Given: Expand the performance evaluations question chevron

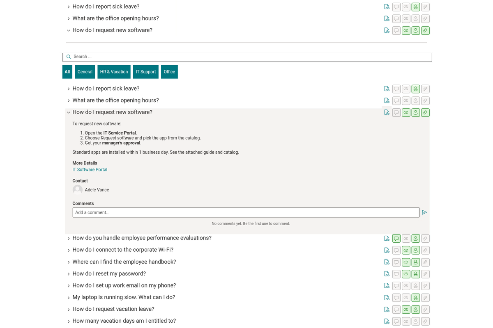Looking at the screenshot, I should pos(69,239).
